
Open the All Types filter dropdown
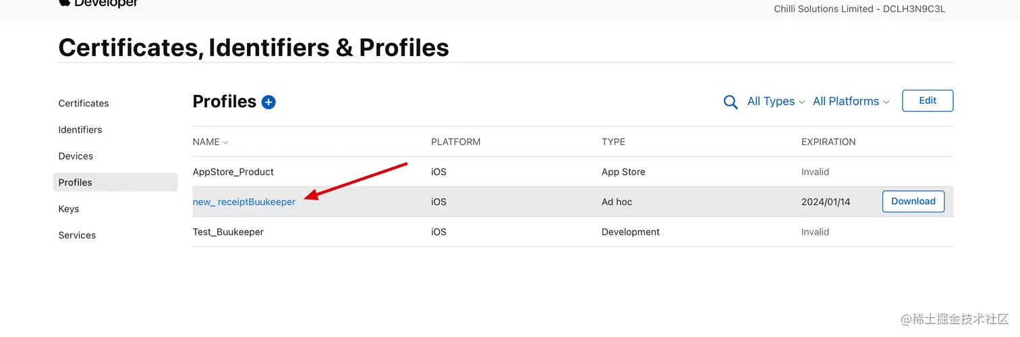pos(776,101)
